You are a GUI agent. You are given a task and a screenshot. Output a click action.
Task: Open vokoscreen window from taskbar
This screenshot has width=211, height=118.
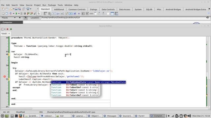(47, 116)
